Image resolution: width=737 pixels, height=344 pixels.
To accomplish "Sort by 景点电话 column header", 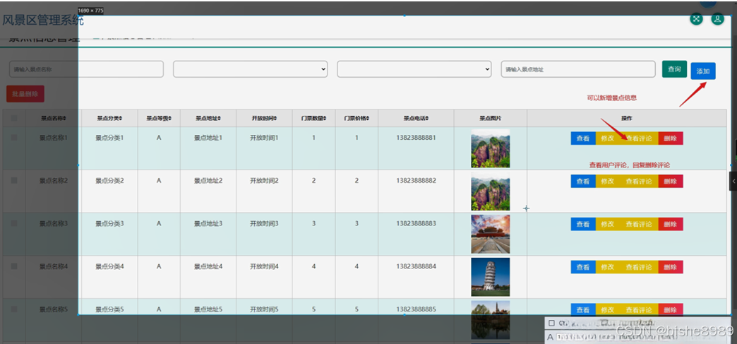I will 416,118.
